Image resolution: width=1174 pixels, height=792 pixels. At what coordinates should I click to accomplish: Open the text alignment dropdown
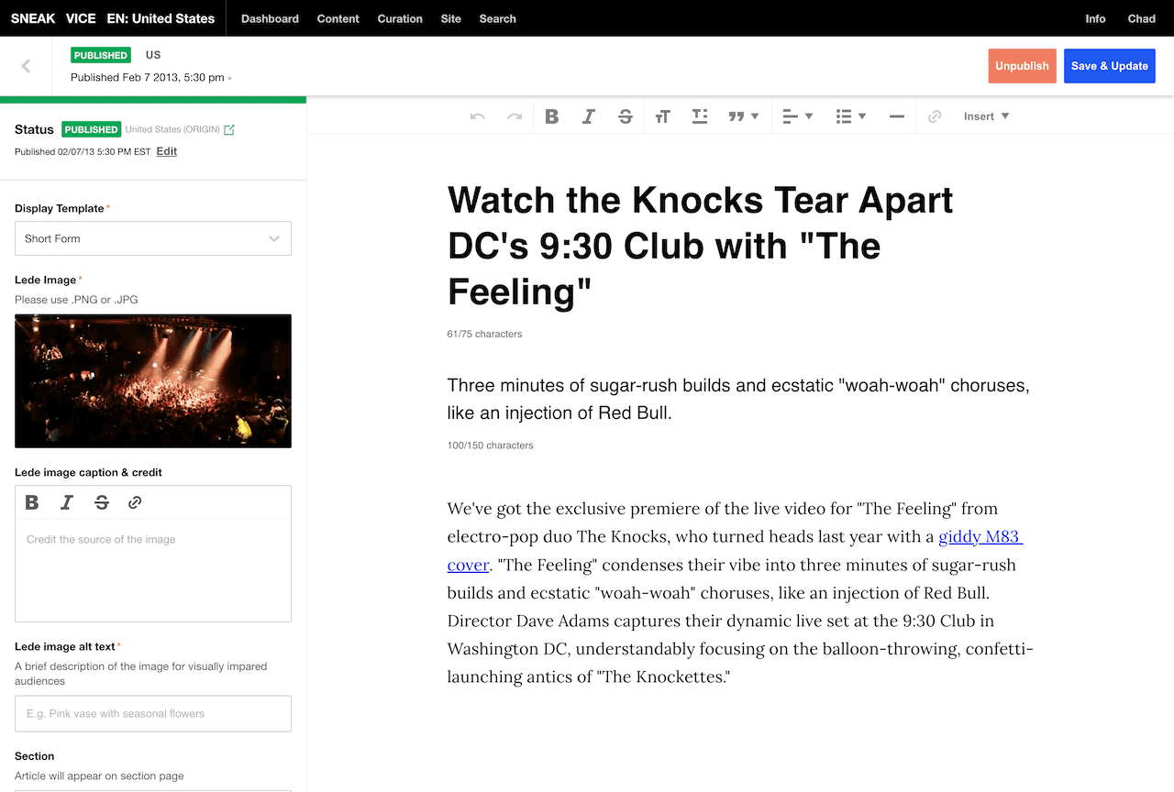point(797,116)
